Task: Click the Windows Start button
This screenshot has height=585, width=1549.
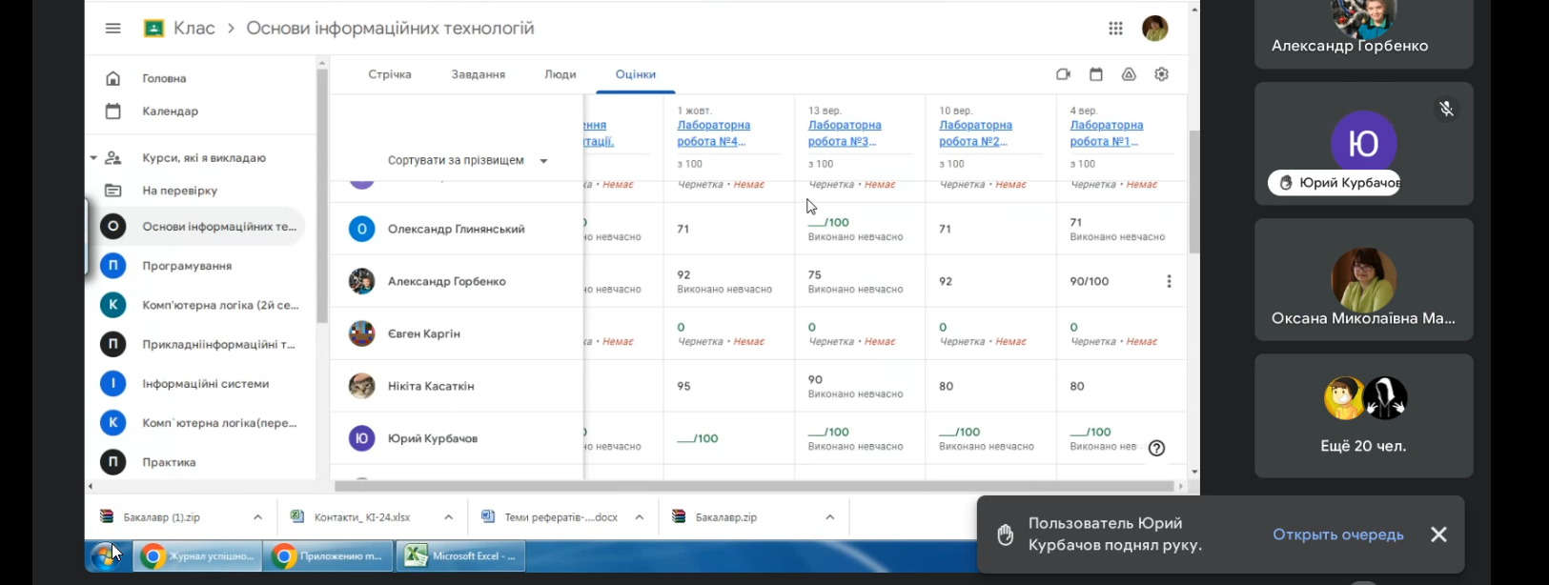Action: (105, 555)
